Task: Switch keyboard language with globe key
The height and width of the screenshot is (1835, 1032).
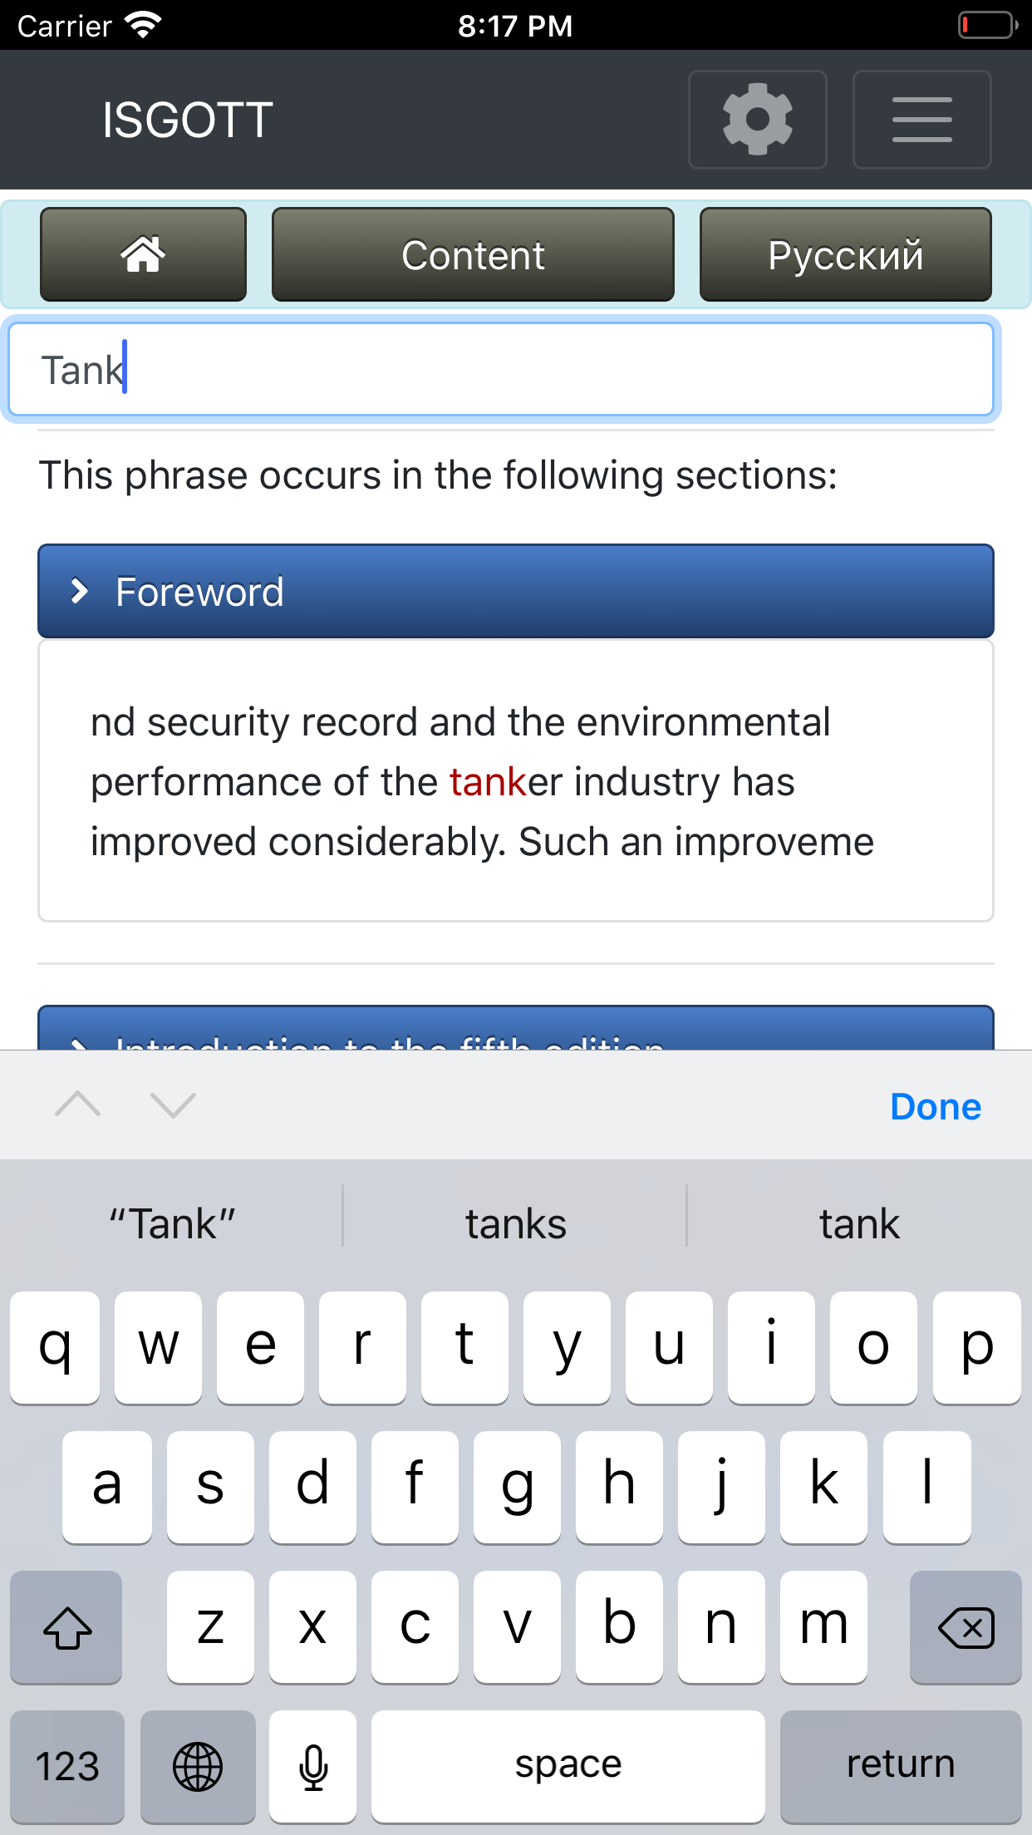Action: tap(198, 1765)
